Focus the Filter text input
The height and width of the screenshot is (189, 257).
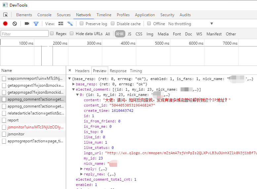tap(24, 34)
